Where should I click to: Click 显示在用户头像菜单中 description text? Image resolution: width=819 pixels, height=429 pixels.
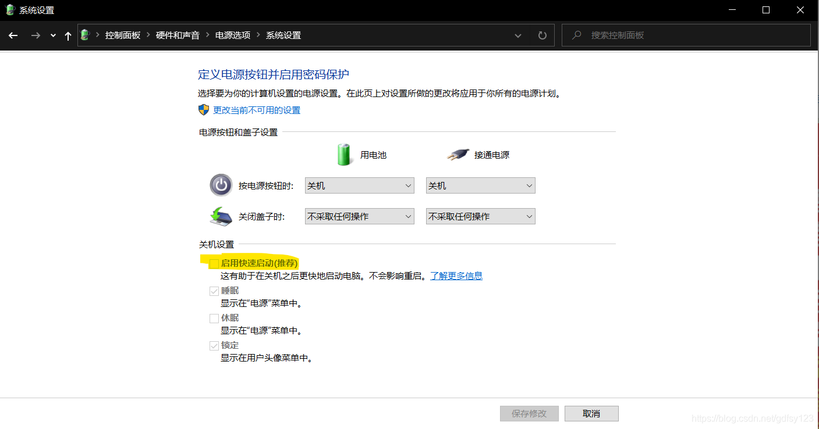(x=267, y=358)
